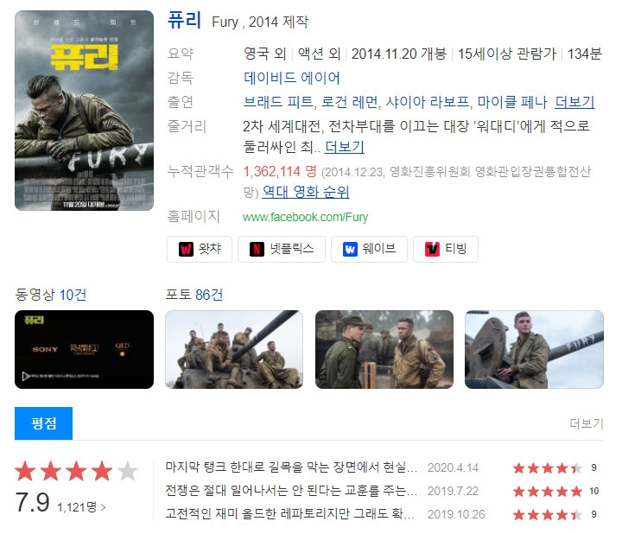Visit www.facebook.com/Fury homepage link
The image size is (622, 534).
point(306,217)
